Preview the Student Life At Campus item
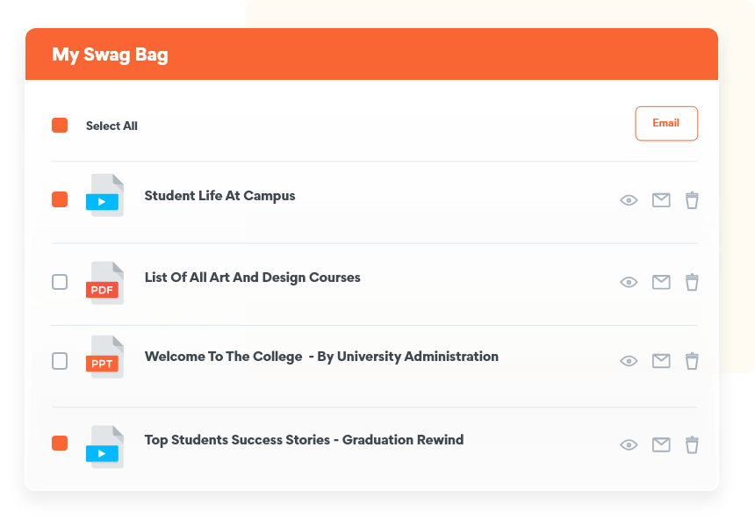 click(x=629, y=200)
